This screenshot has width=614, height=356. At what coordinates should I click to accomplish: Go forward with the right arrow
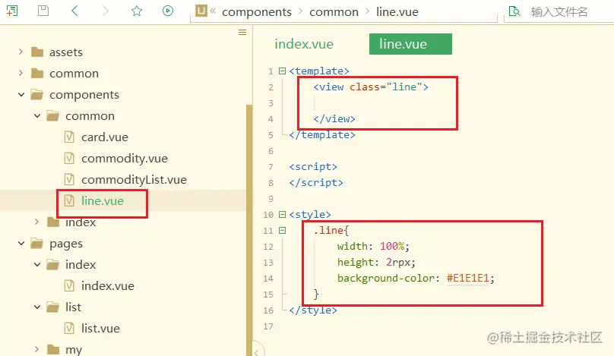(x=105, y=11)
